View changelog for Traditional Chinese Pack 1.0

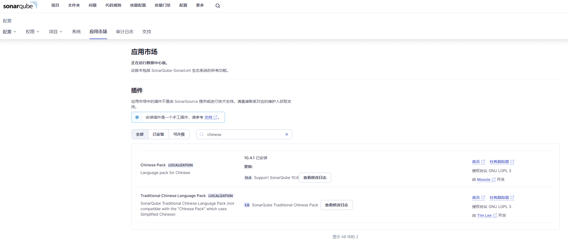click(336, 205)
